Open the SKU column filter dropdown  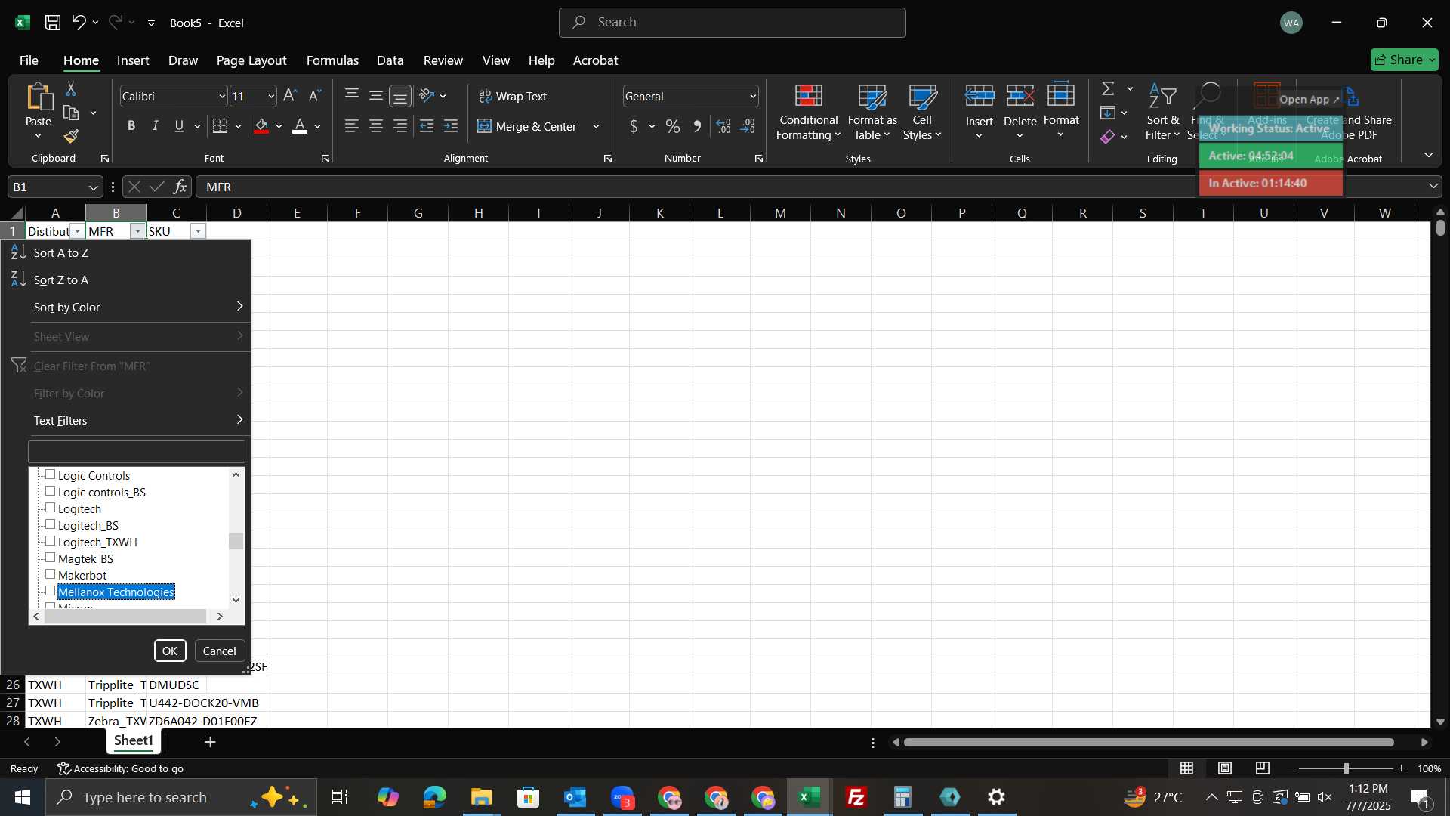point(198,231)
